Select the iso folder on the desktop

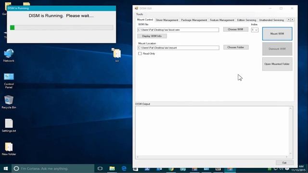[x=117, y=55]
